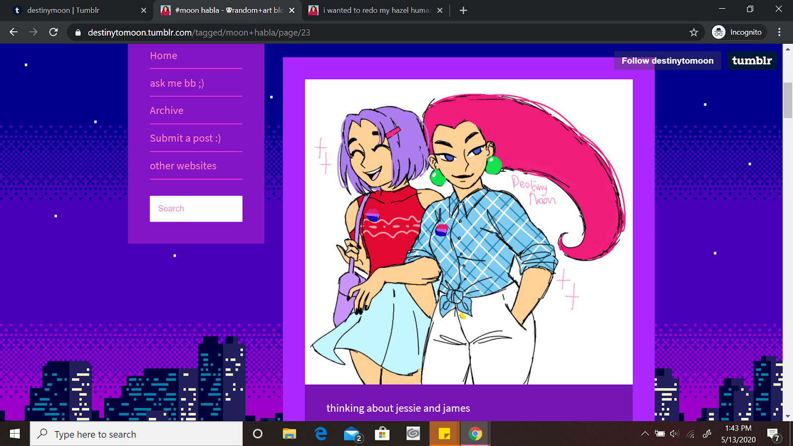Open the Jessie and James artwork
This screenshot has width=793, height=446.
click(469, 231)
